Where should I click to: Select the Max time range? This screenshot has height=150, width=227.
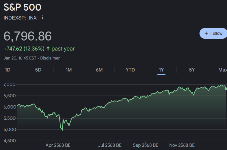pyautogui.click(x=222, y=70)
